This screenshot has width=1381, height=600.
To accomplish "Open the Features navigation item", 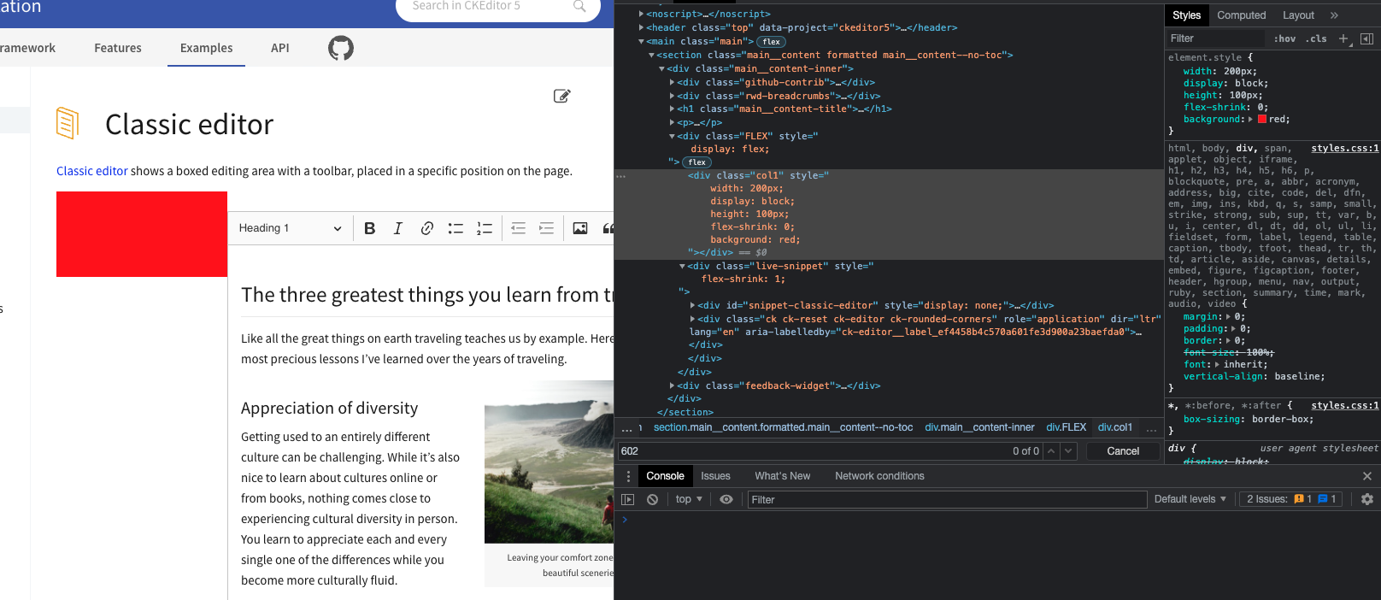I will (x=118, y=48).
